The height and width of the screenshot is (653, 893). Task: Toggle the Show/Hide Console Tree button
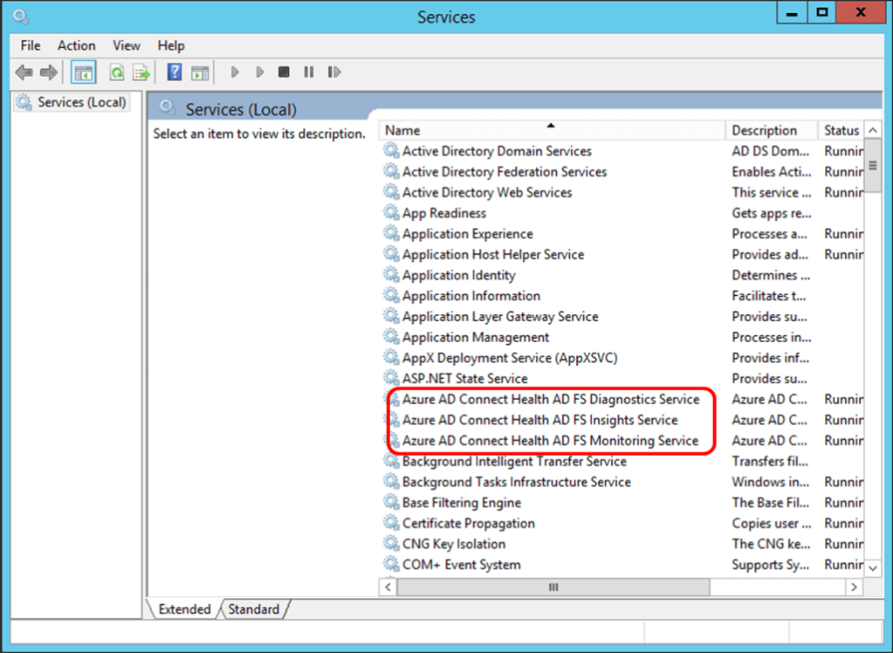click(83, 72)
